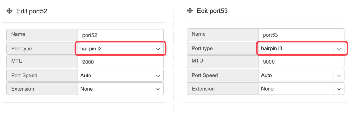Open the hairpin l2 Port type dropdown
The height and width of the screenshot is (115, 356).
coord(121,48)
